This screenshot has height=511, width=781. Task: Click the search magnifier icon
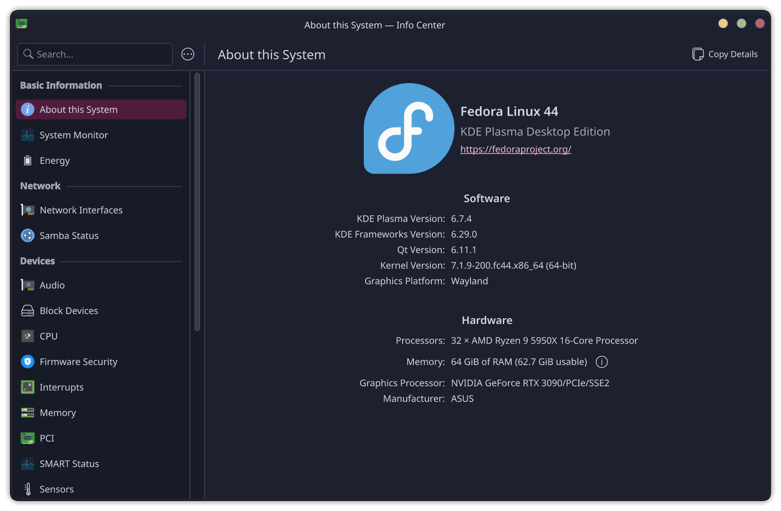click(x=28, y=54)
